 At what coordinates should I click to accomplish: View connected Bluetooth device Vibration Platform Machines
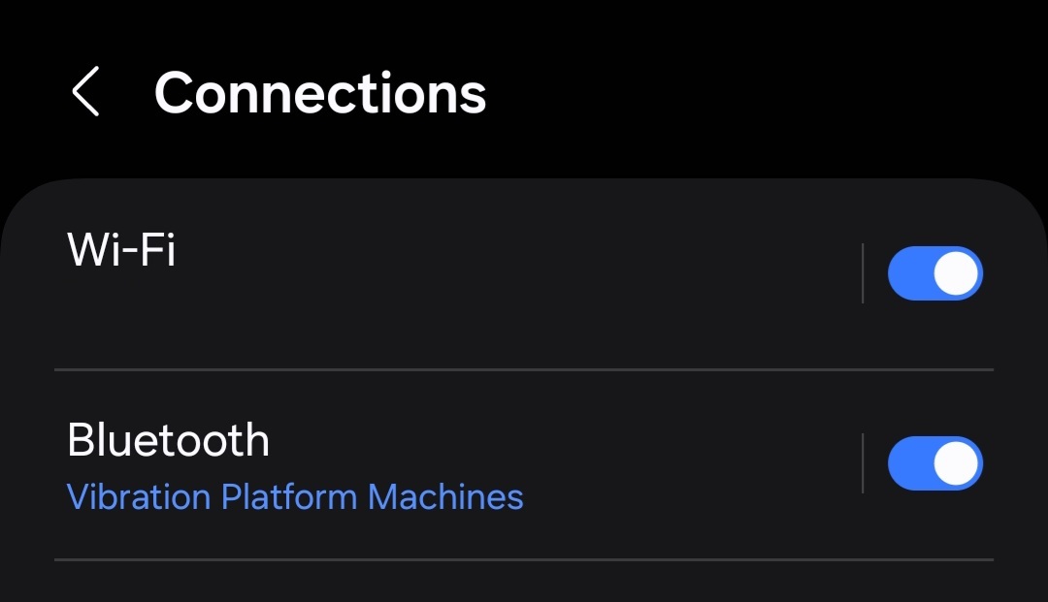(x=295, y=497)
